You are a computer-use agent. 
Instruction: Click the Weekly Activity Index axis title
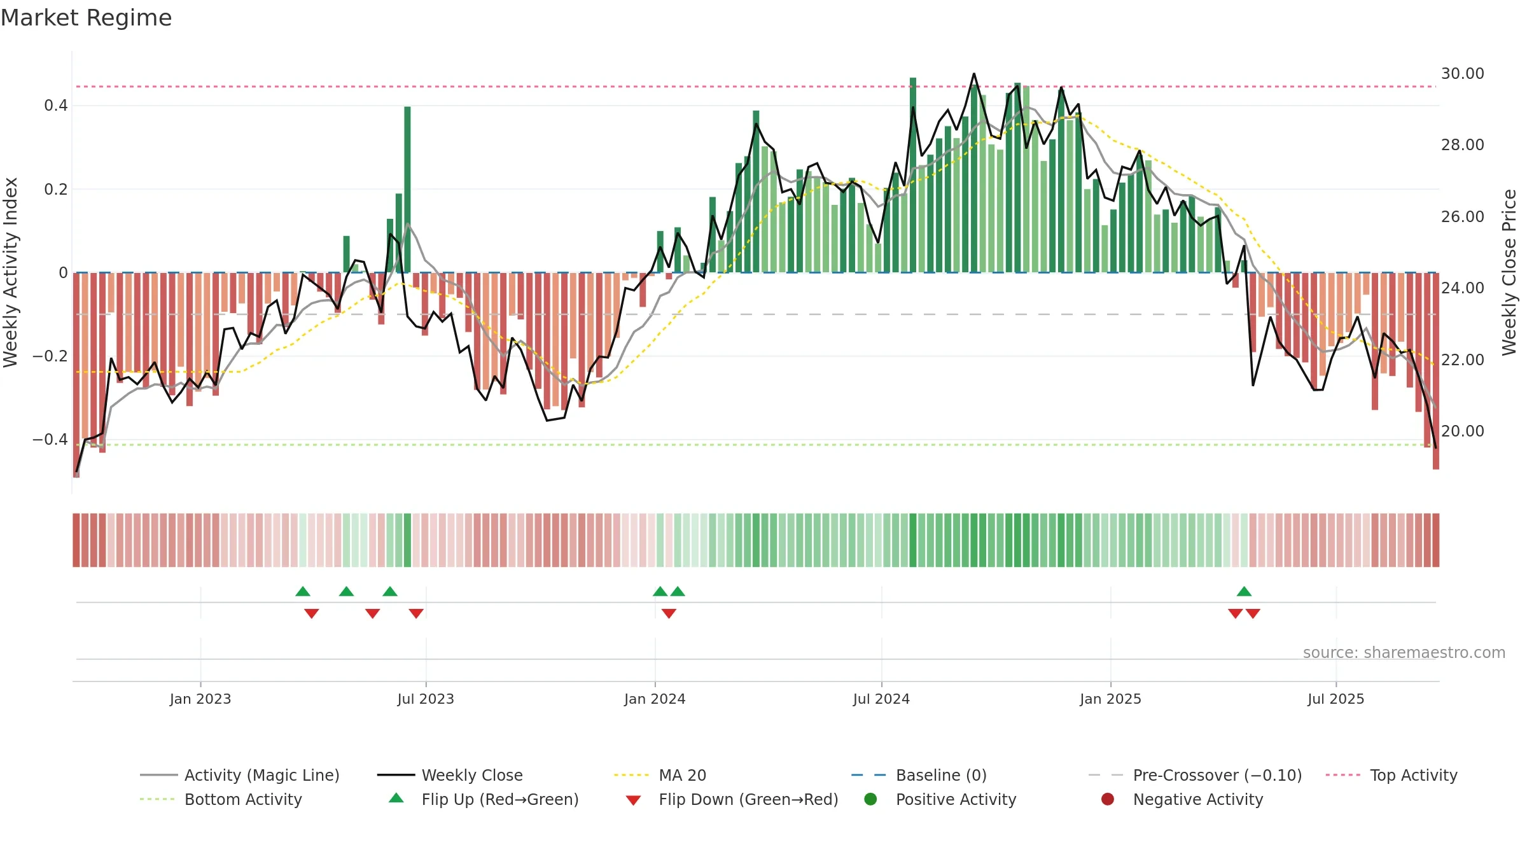pos(11,272)
